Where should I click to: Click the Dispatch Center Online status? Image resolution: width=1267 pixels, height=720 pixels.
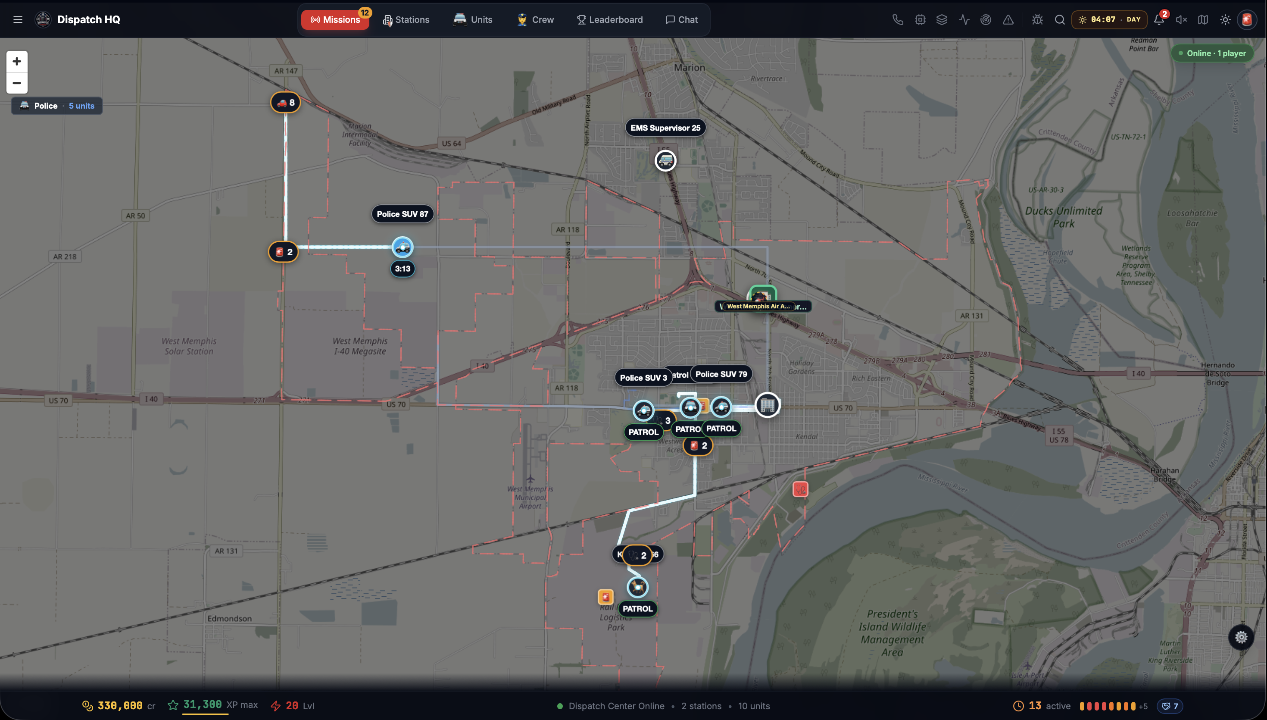tap(611, 706)
